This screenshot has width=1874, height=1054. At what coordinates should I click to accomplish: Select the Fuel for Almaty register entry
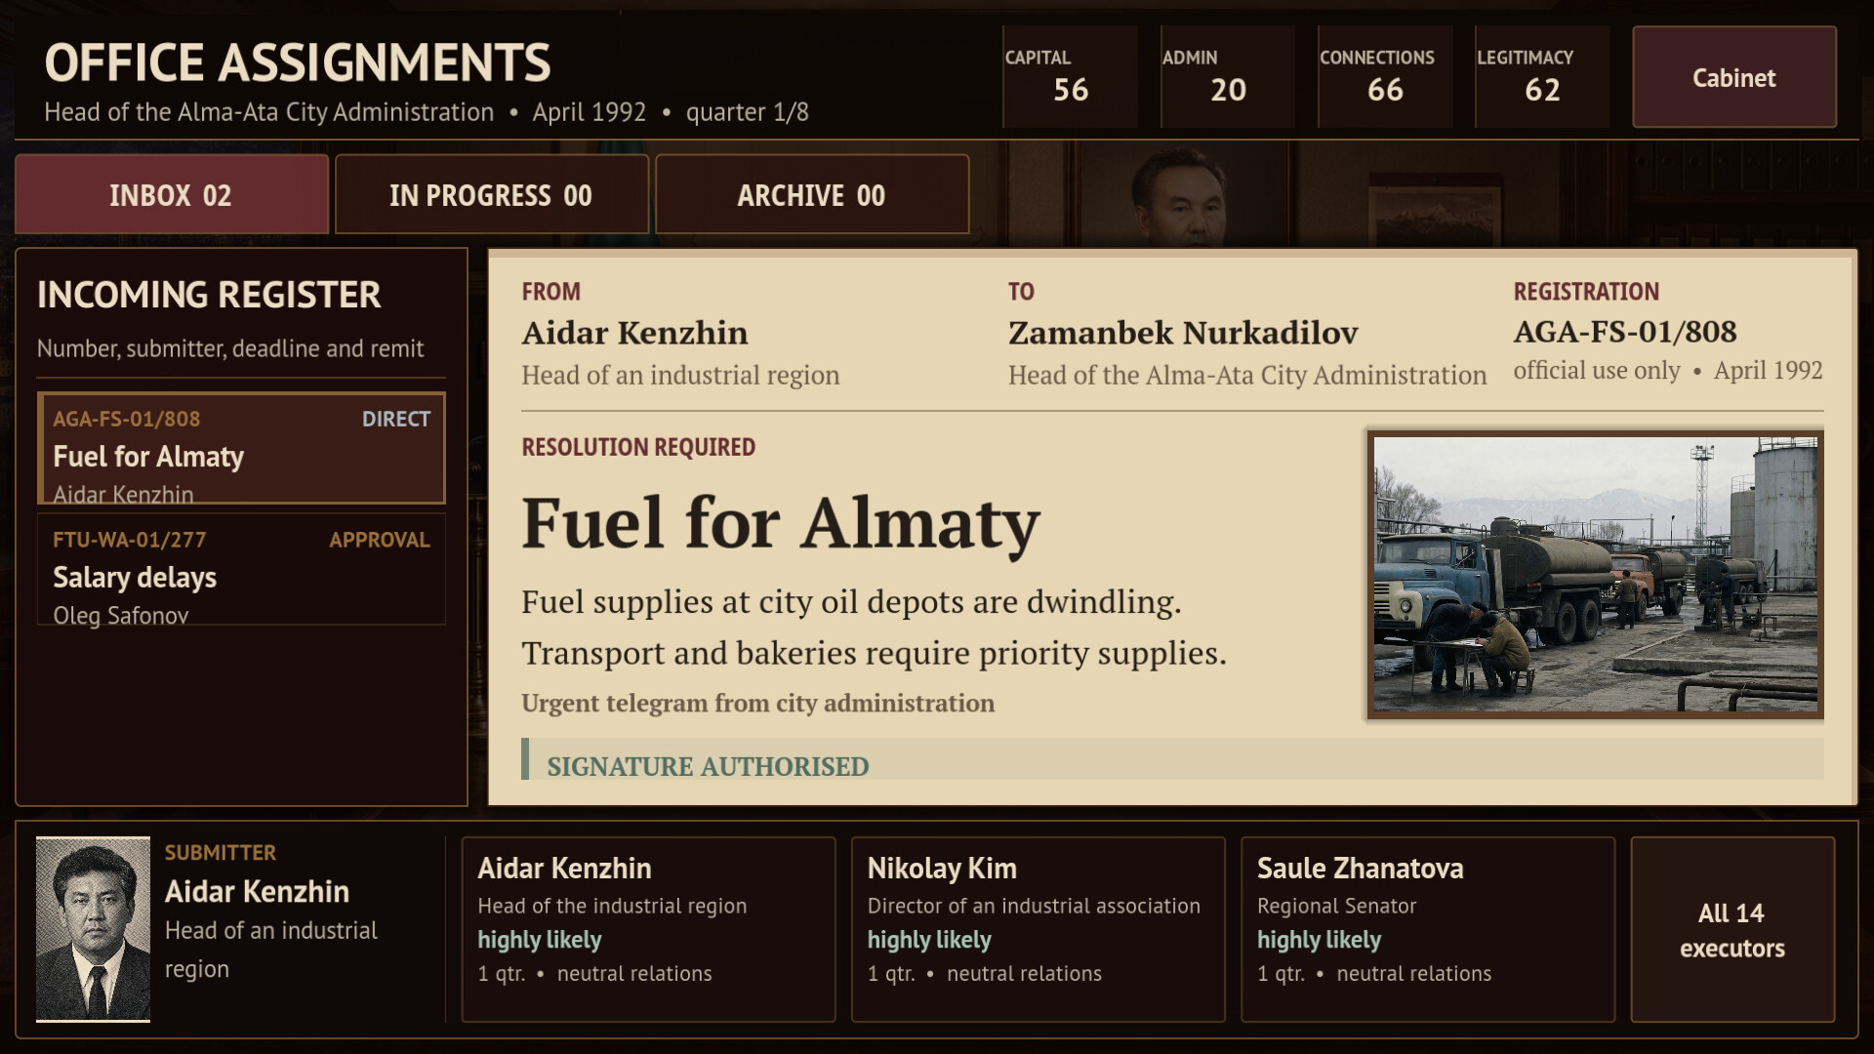point(241,448)
